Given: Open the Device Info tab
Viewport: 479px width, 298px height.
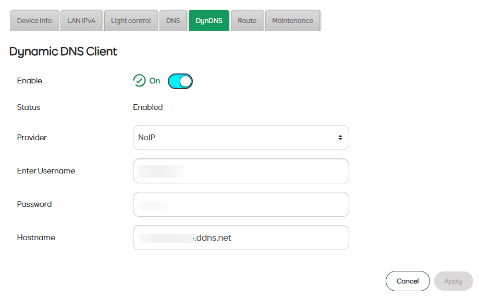Looking at the screenshot, I should 34,21.
